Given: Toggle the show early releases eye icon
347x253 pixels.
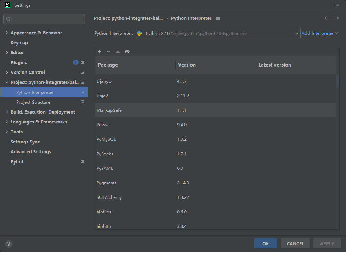Looking at the screenshot, I should coord(127,52).
